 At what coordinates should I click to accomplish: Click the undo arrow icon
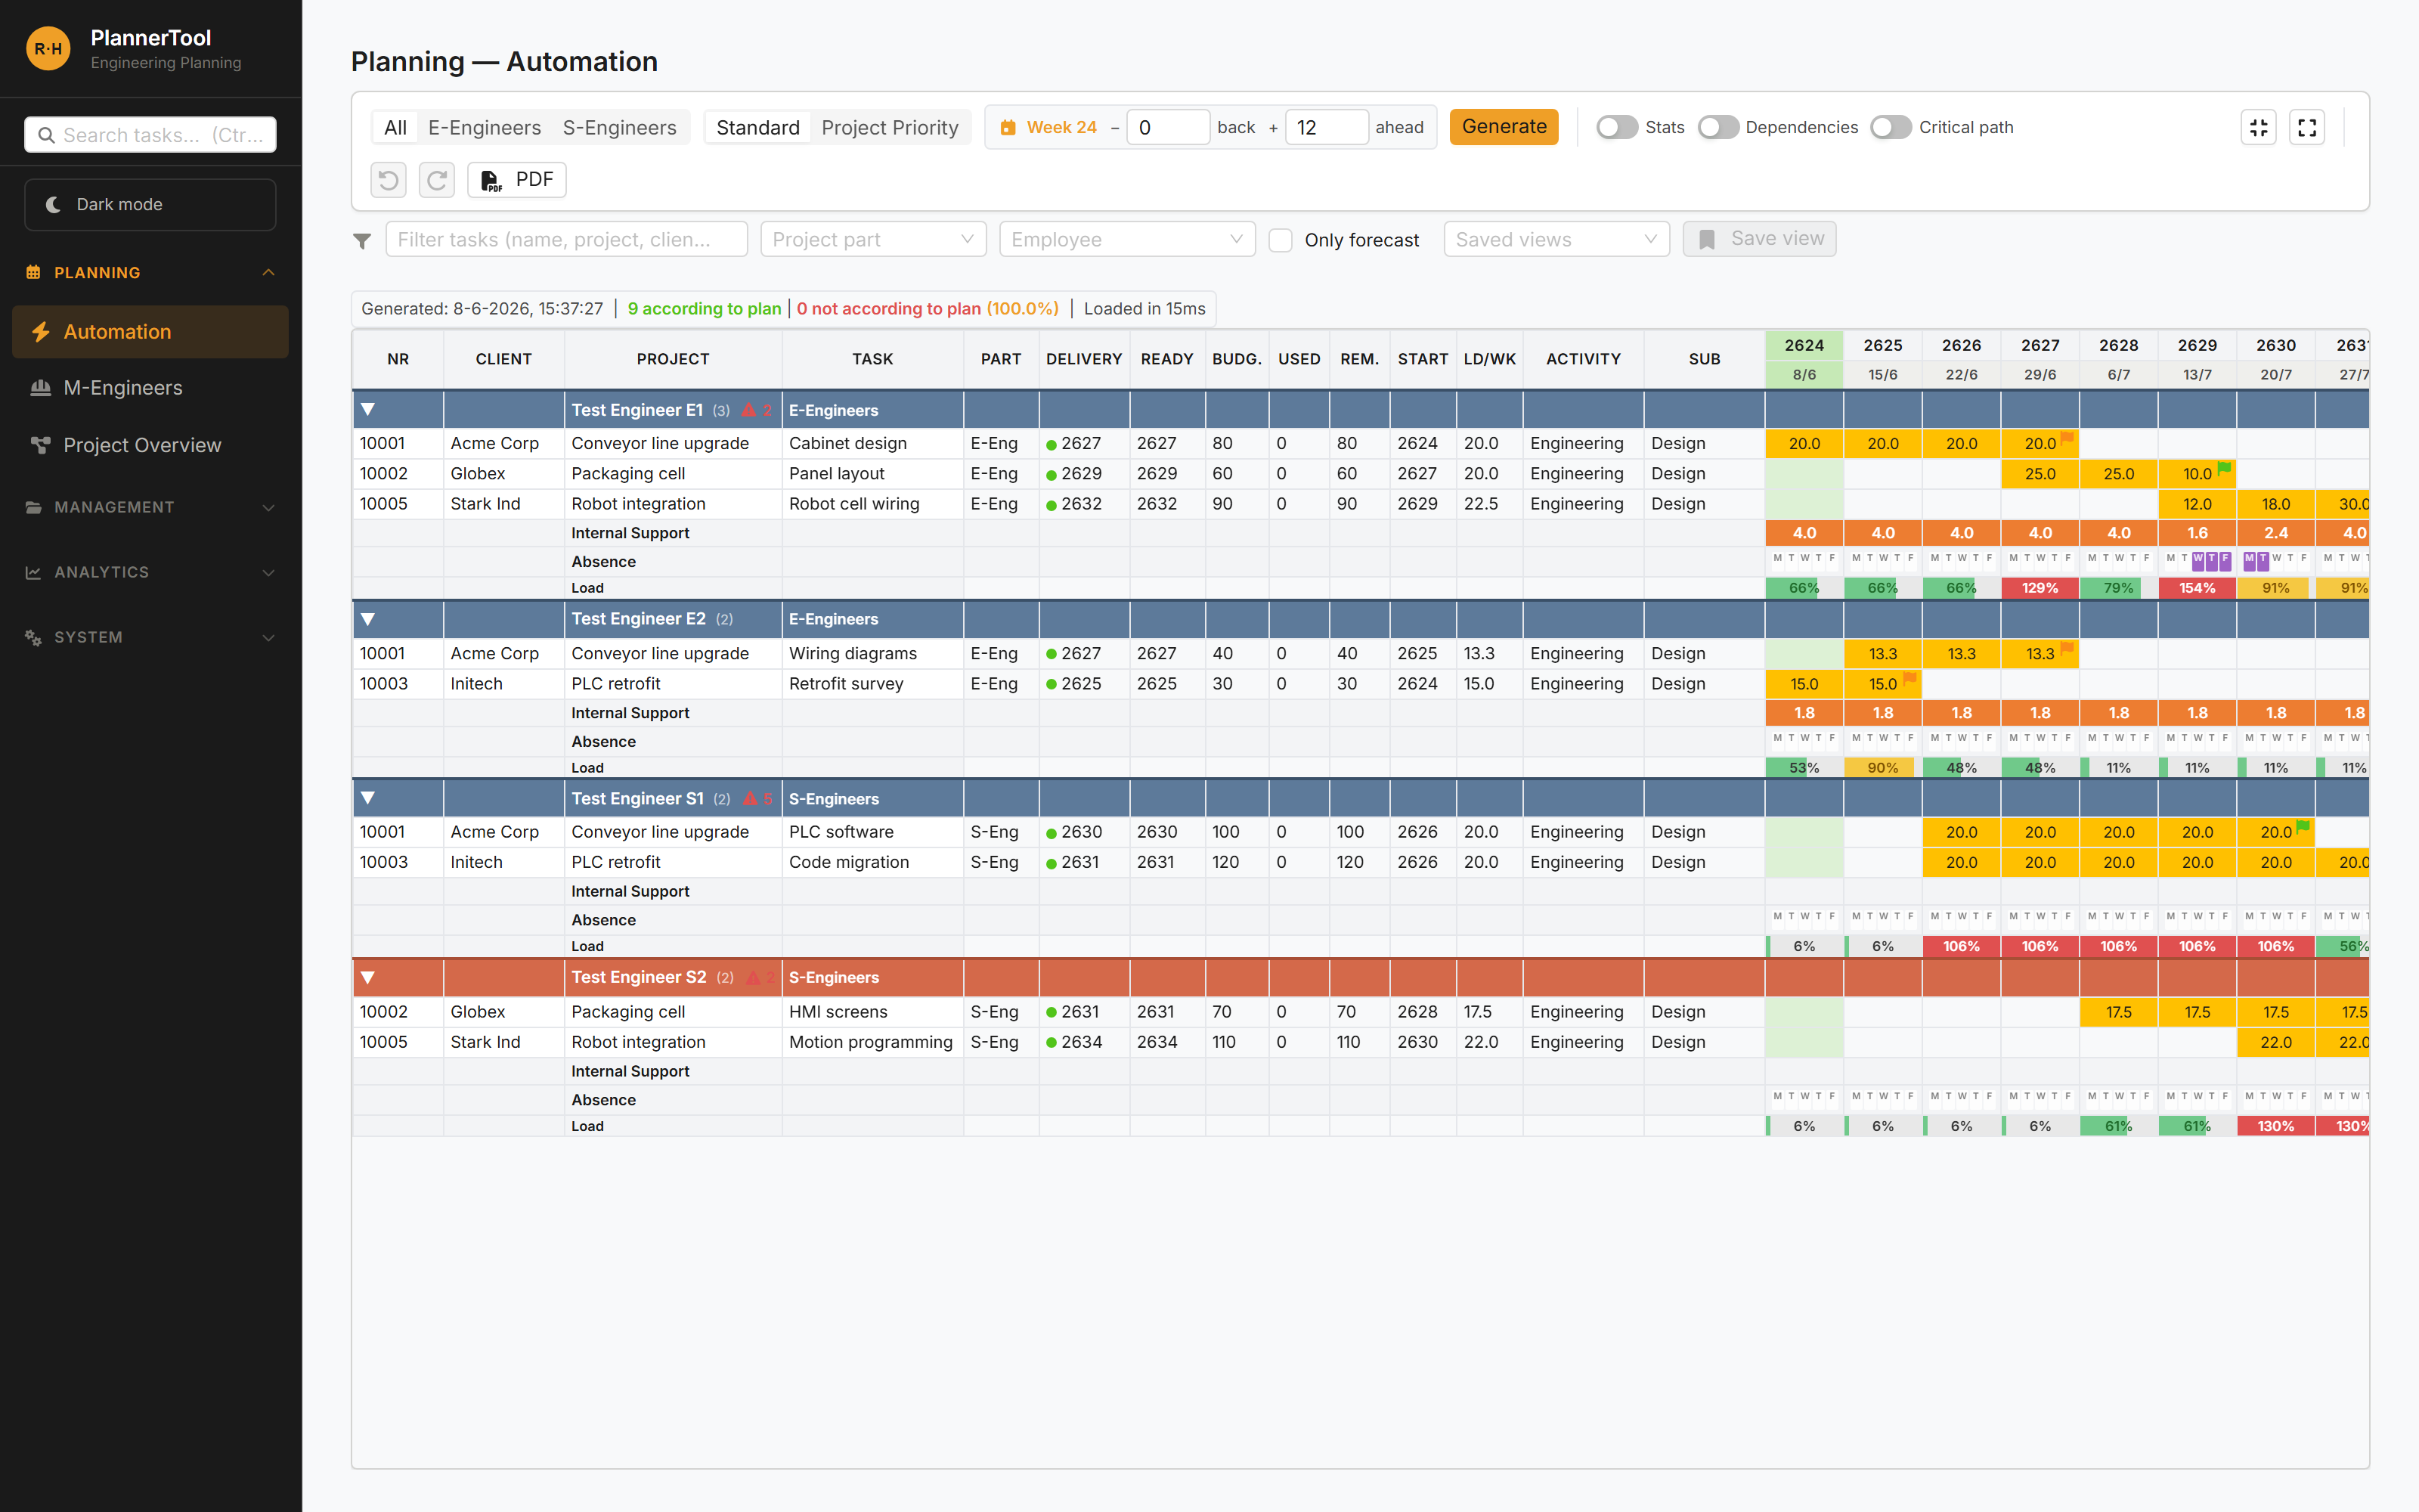[x=389, y=180]
